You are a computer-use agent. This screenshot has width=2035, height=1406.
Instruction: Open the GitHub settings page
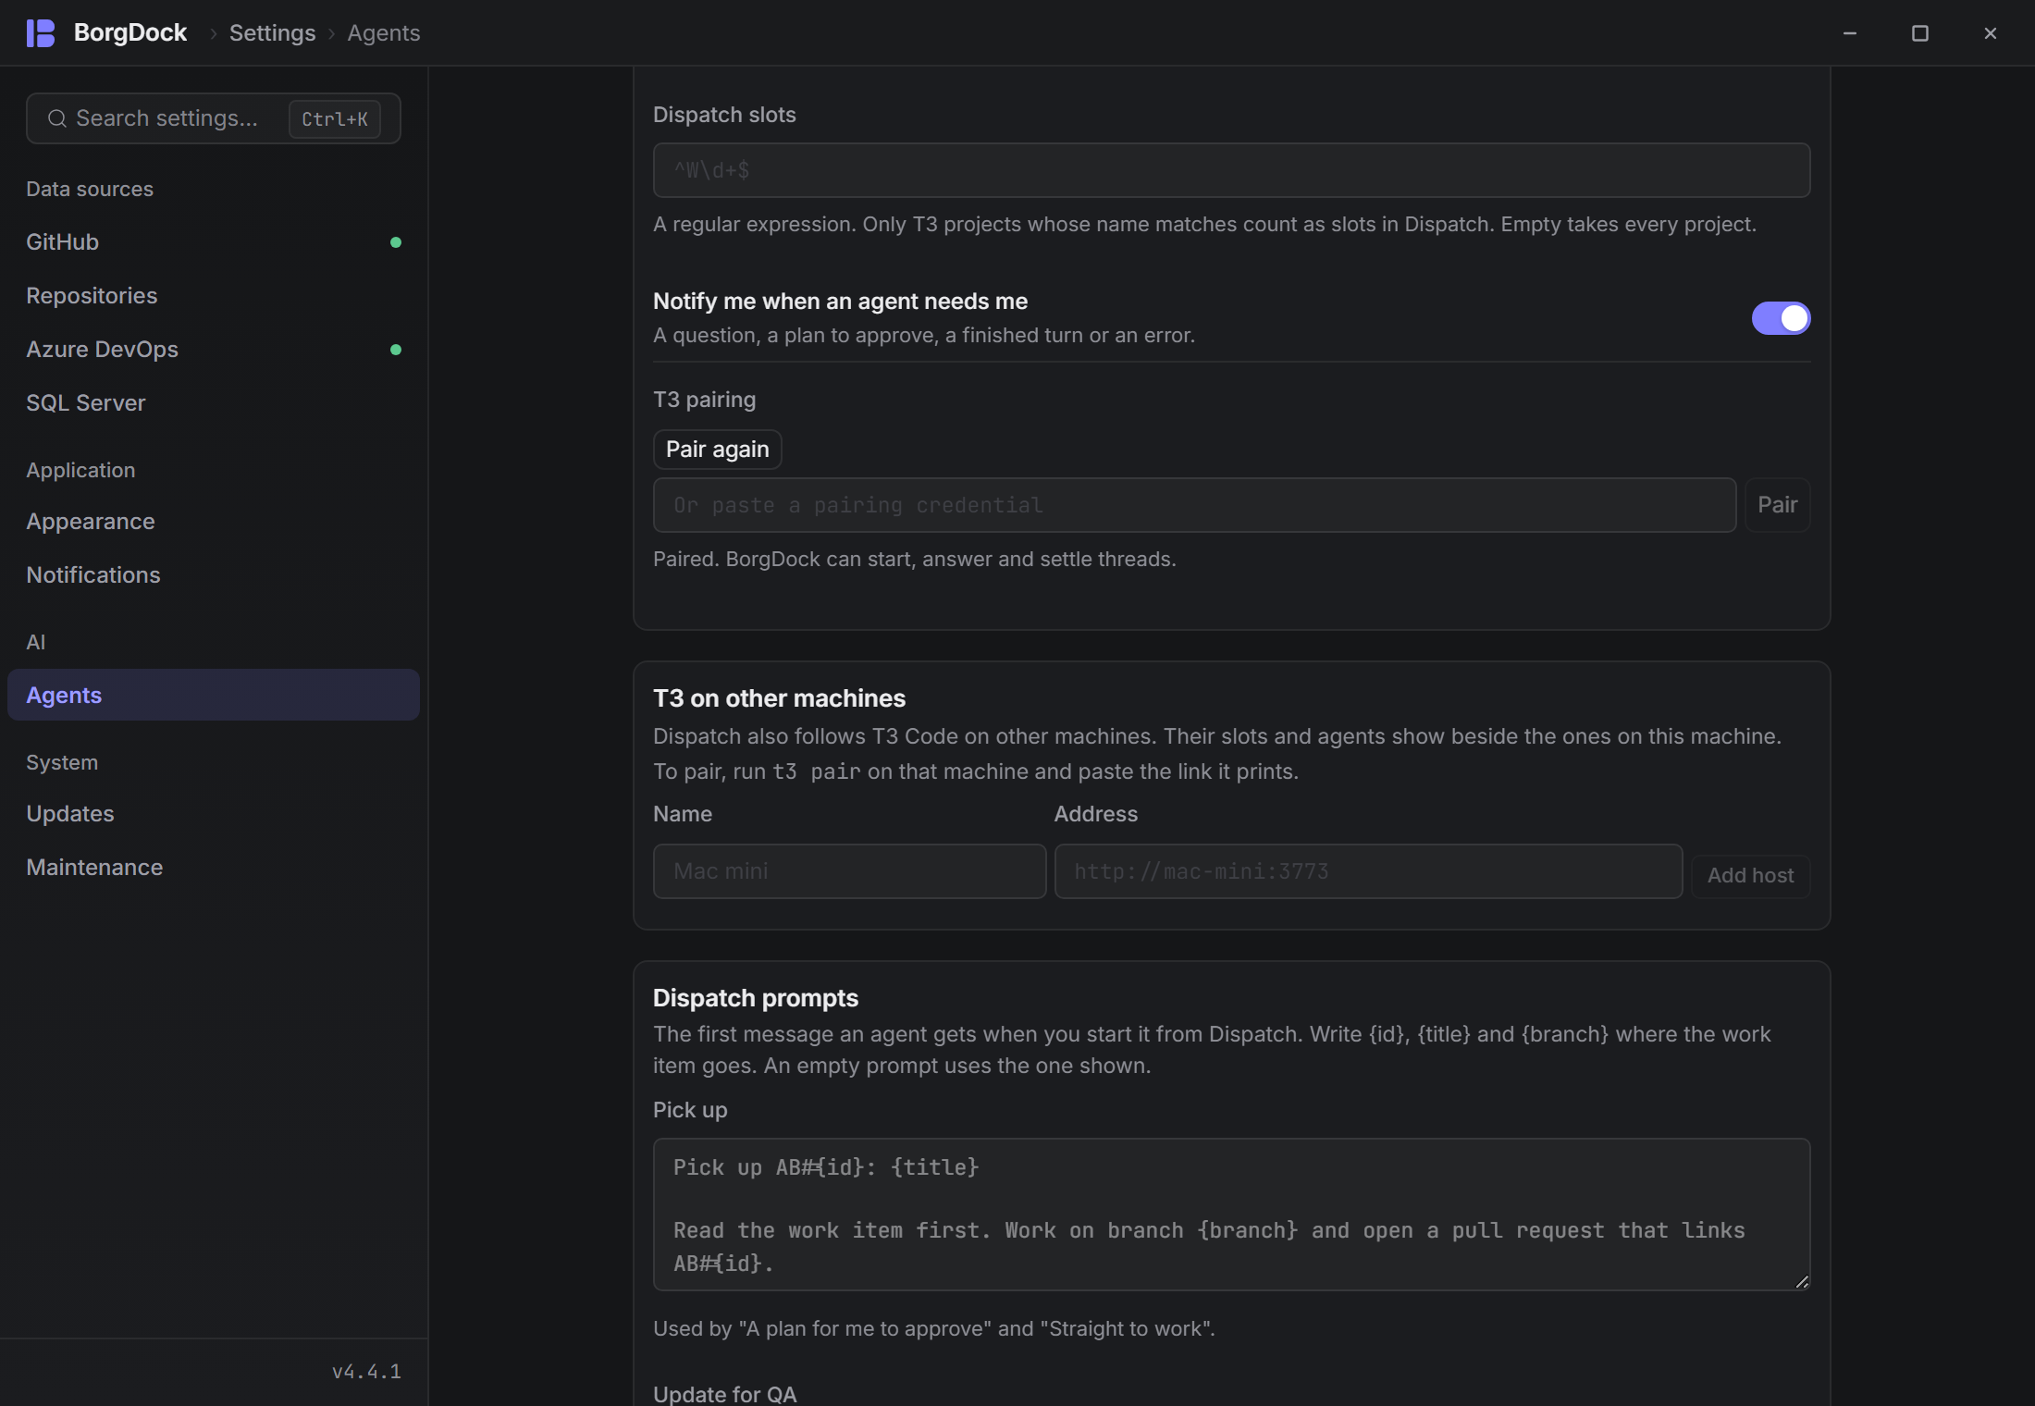coord(214,242)
